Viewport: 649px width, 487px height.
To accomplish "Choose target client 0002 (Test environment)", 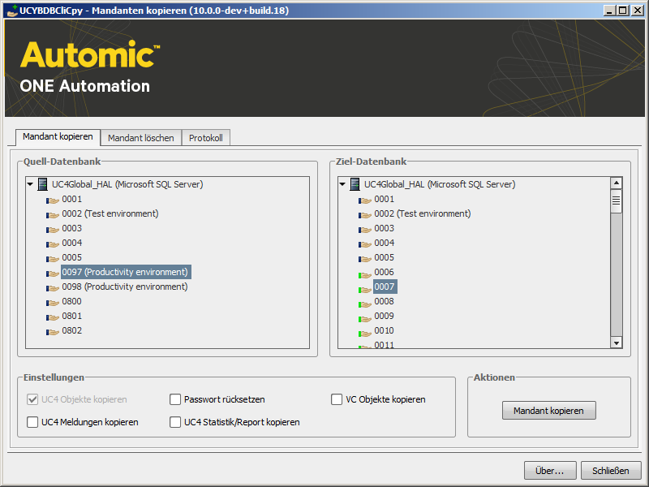I will 423,213.
